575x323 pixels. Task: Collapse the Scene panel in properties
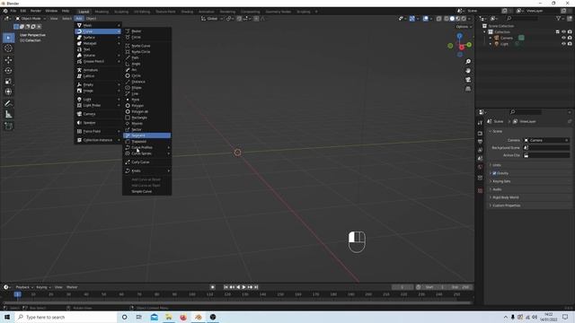tap(528, 132)
